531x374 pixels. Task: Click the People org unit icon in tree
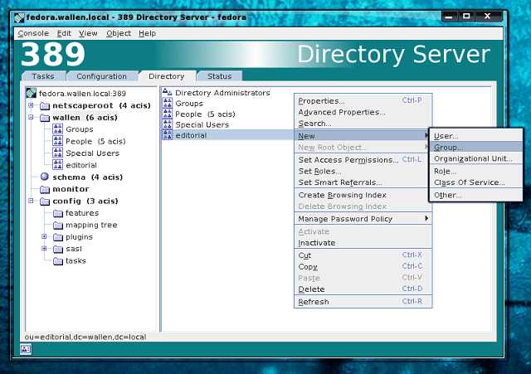[x=57, y=141]
